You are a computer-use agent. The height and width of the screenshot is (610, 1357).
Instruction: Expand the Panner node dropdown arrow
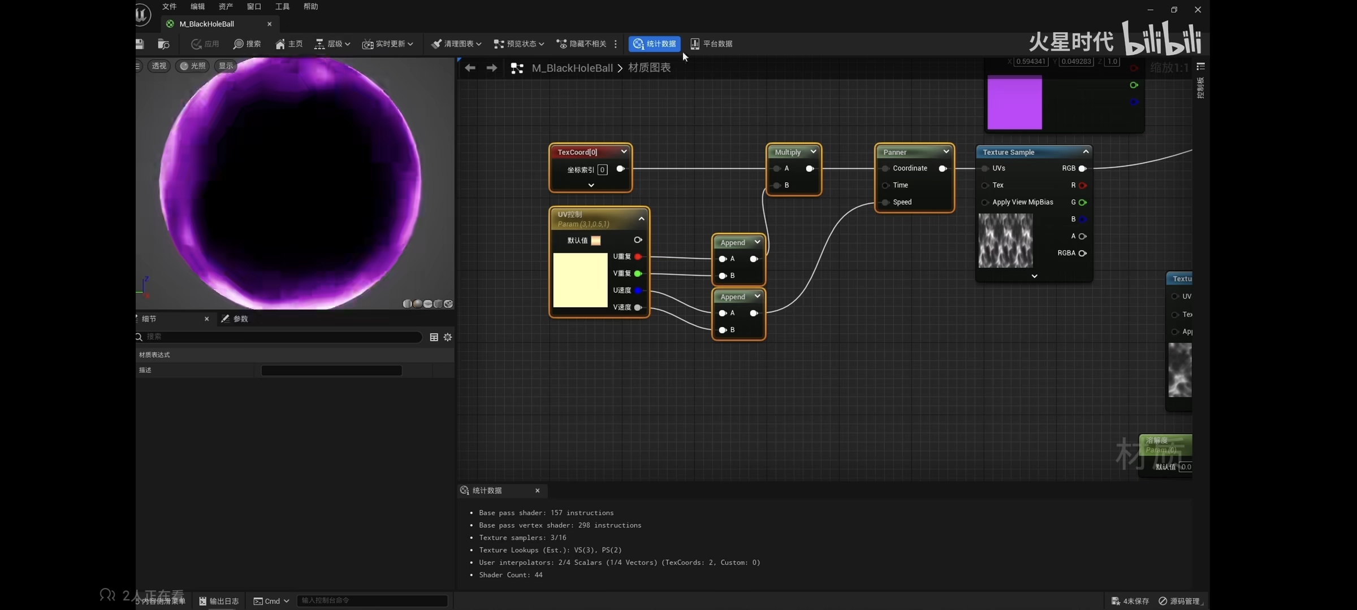[x=946, y=151]
